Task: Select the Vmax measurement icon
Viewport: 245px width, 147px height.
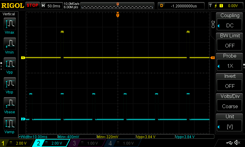Action: click(10, 24)
